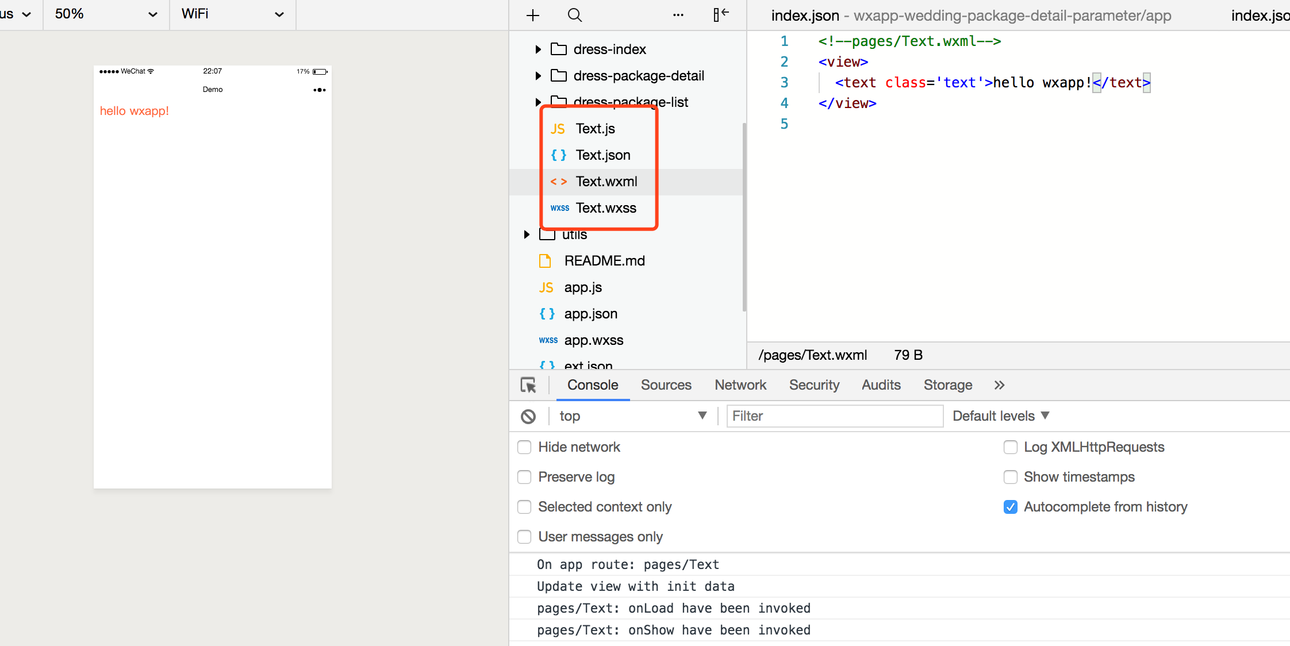Expand the dress-index folder

pos(538,49)
